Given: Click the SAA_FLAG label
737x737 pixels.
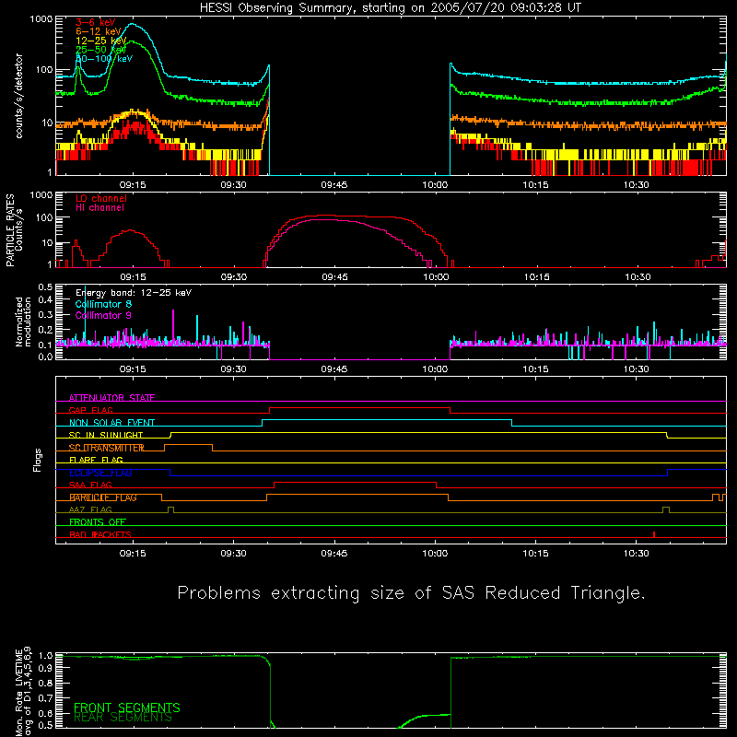Looking at the screenshot, I should coord(90,485).
